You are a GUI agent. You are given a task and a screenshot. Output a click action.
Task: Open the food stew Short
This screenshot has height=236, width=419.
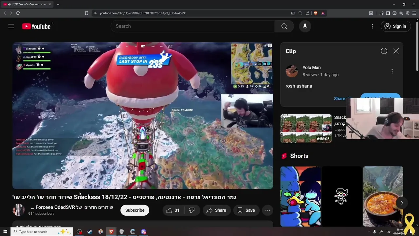(383, 196)
